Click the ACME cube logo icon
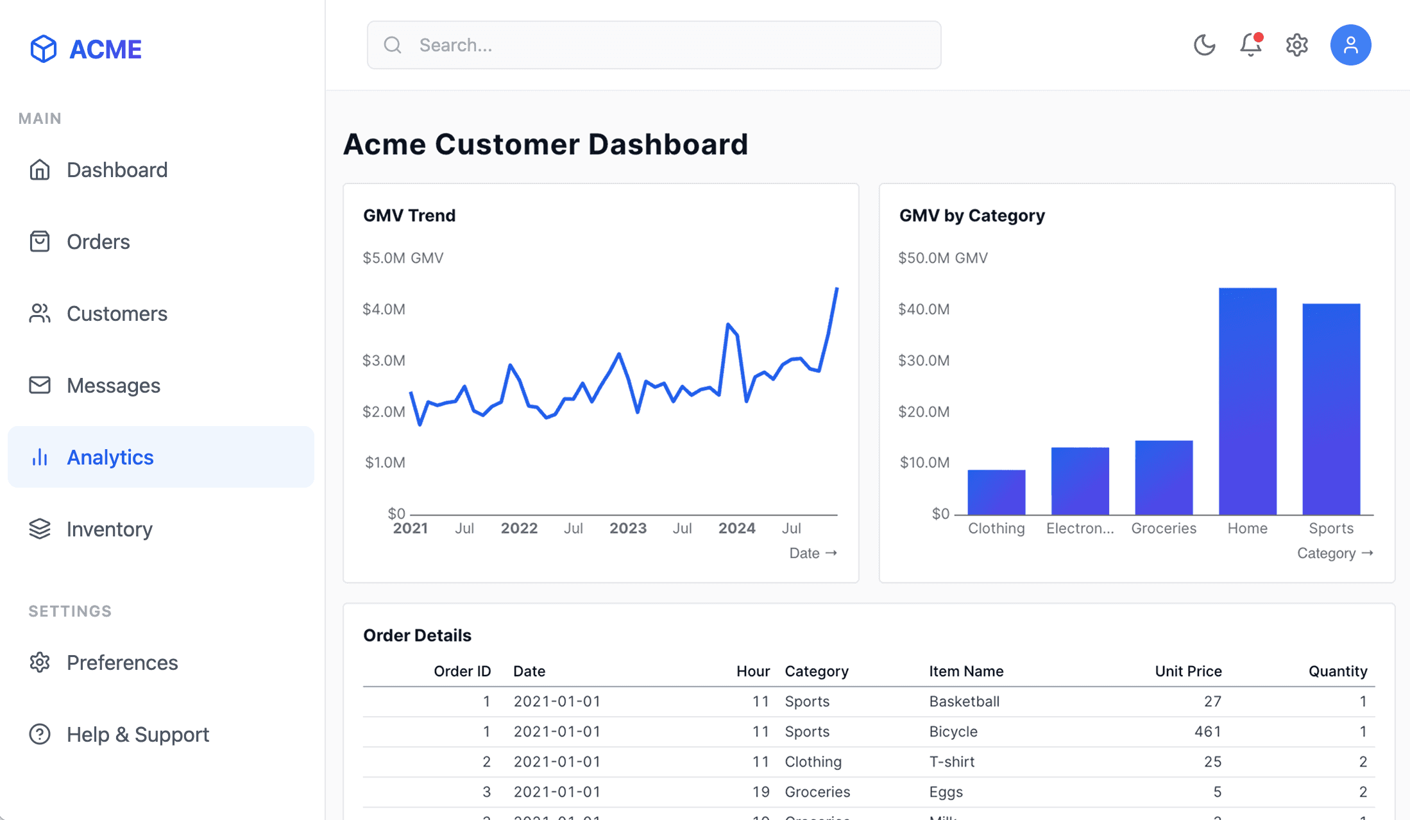 (42, 48)
